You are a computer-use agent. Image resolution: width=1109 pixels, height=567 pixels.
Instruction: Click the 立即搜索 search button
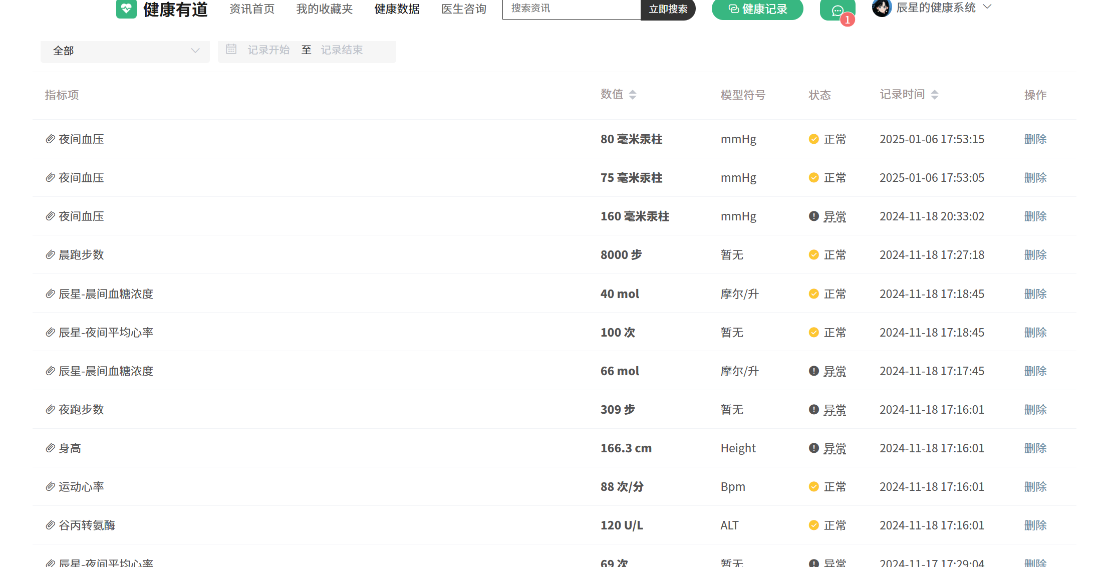(x=668, y=9)
